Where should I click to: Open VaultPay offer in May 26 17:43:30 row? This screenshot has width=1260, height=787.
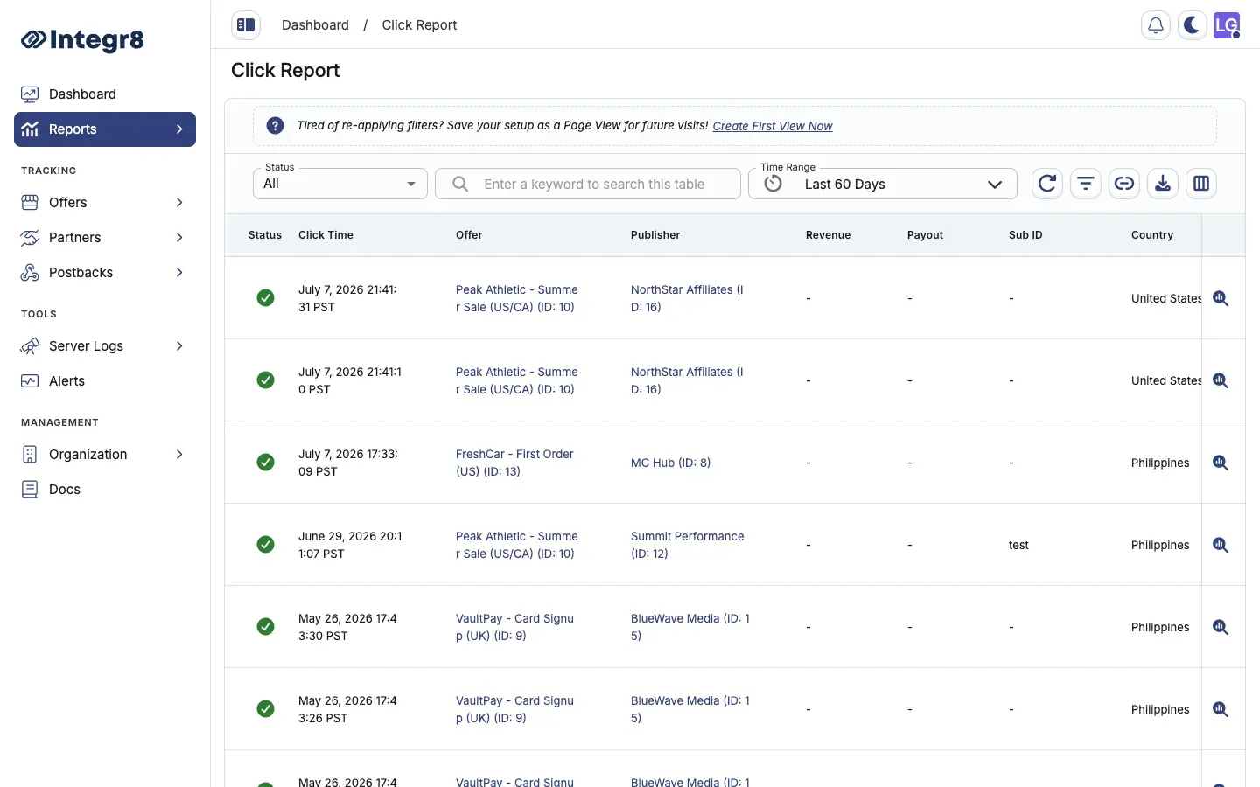(514, 627)
